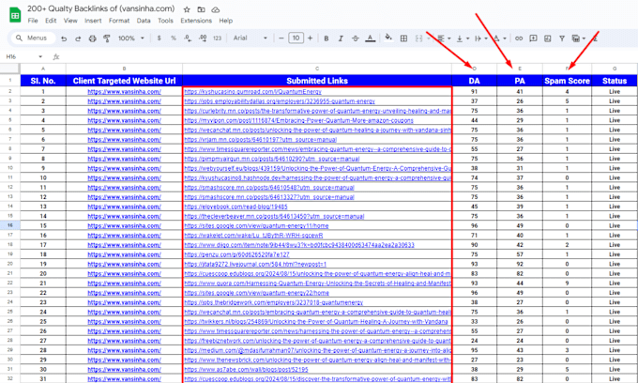
Task: Click the merge cells icon
Action: [x=418, y=38]
